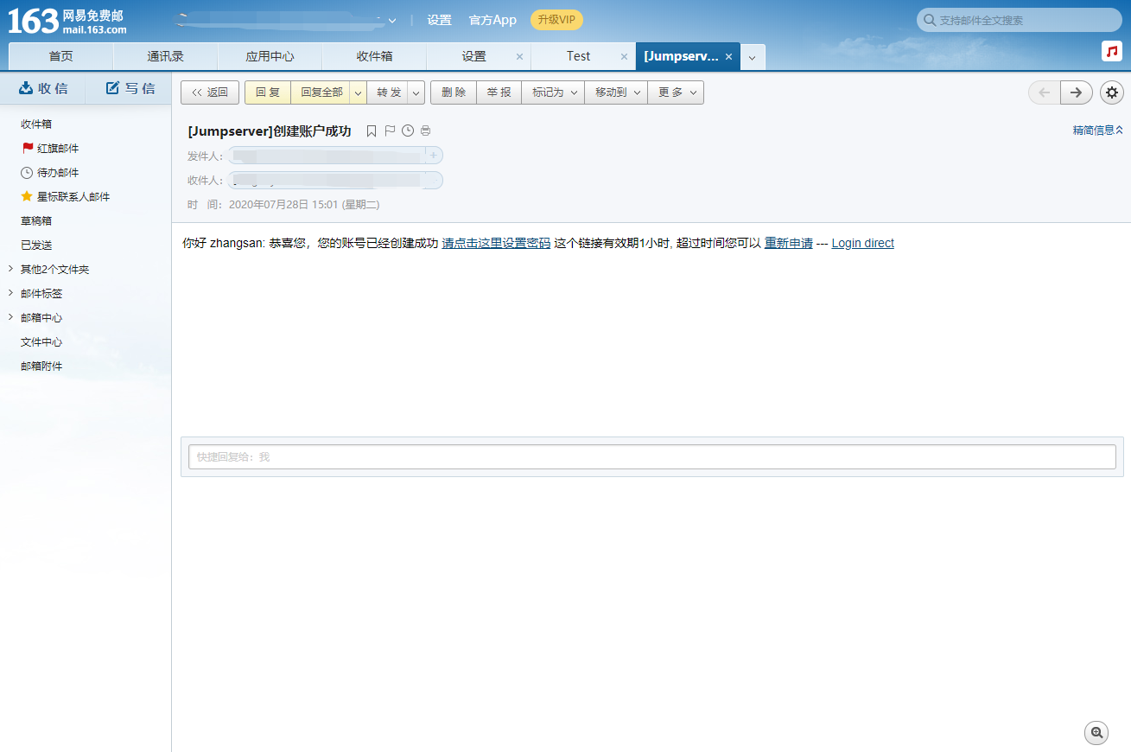Print the email via the printer icon
The height and width of the screenshot is (752, 1131).
point(425,131)
